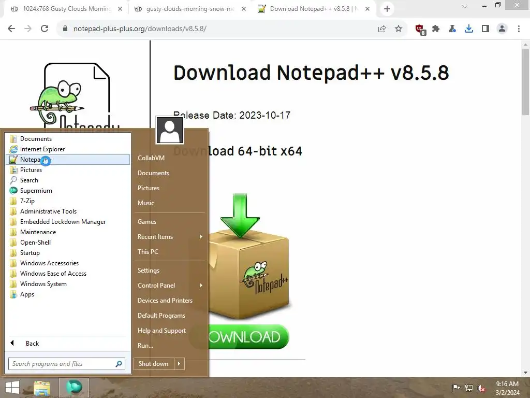Click the Windows Start button
Image resolution: width=530 pixels, height=398 pixels.
(12, 388)
